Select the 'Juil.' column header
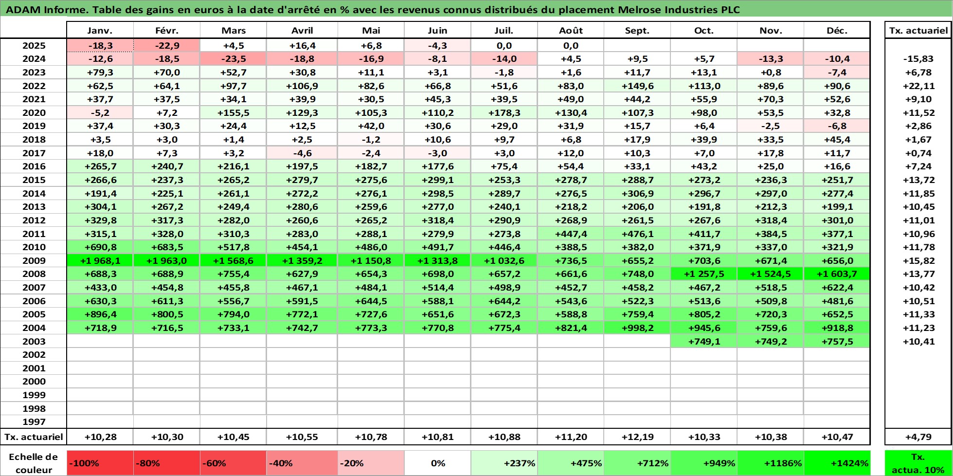Screen dimensions: 953x476 tap(504, 30)
